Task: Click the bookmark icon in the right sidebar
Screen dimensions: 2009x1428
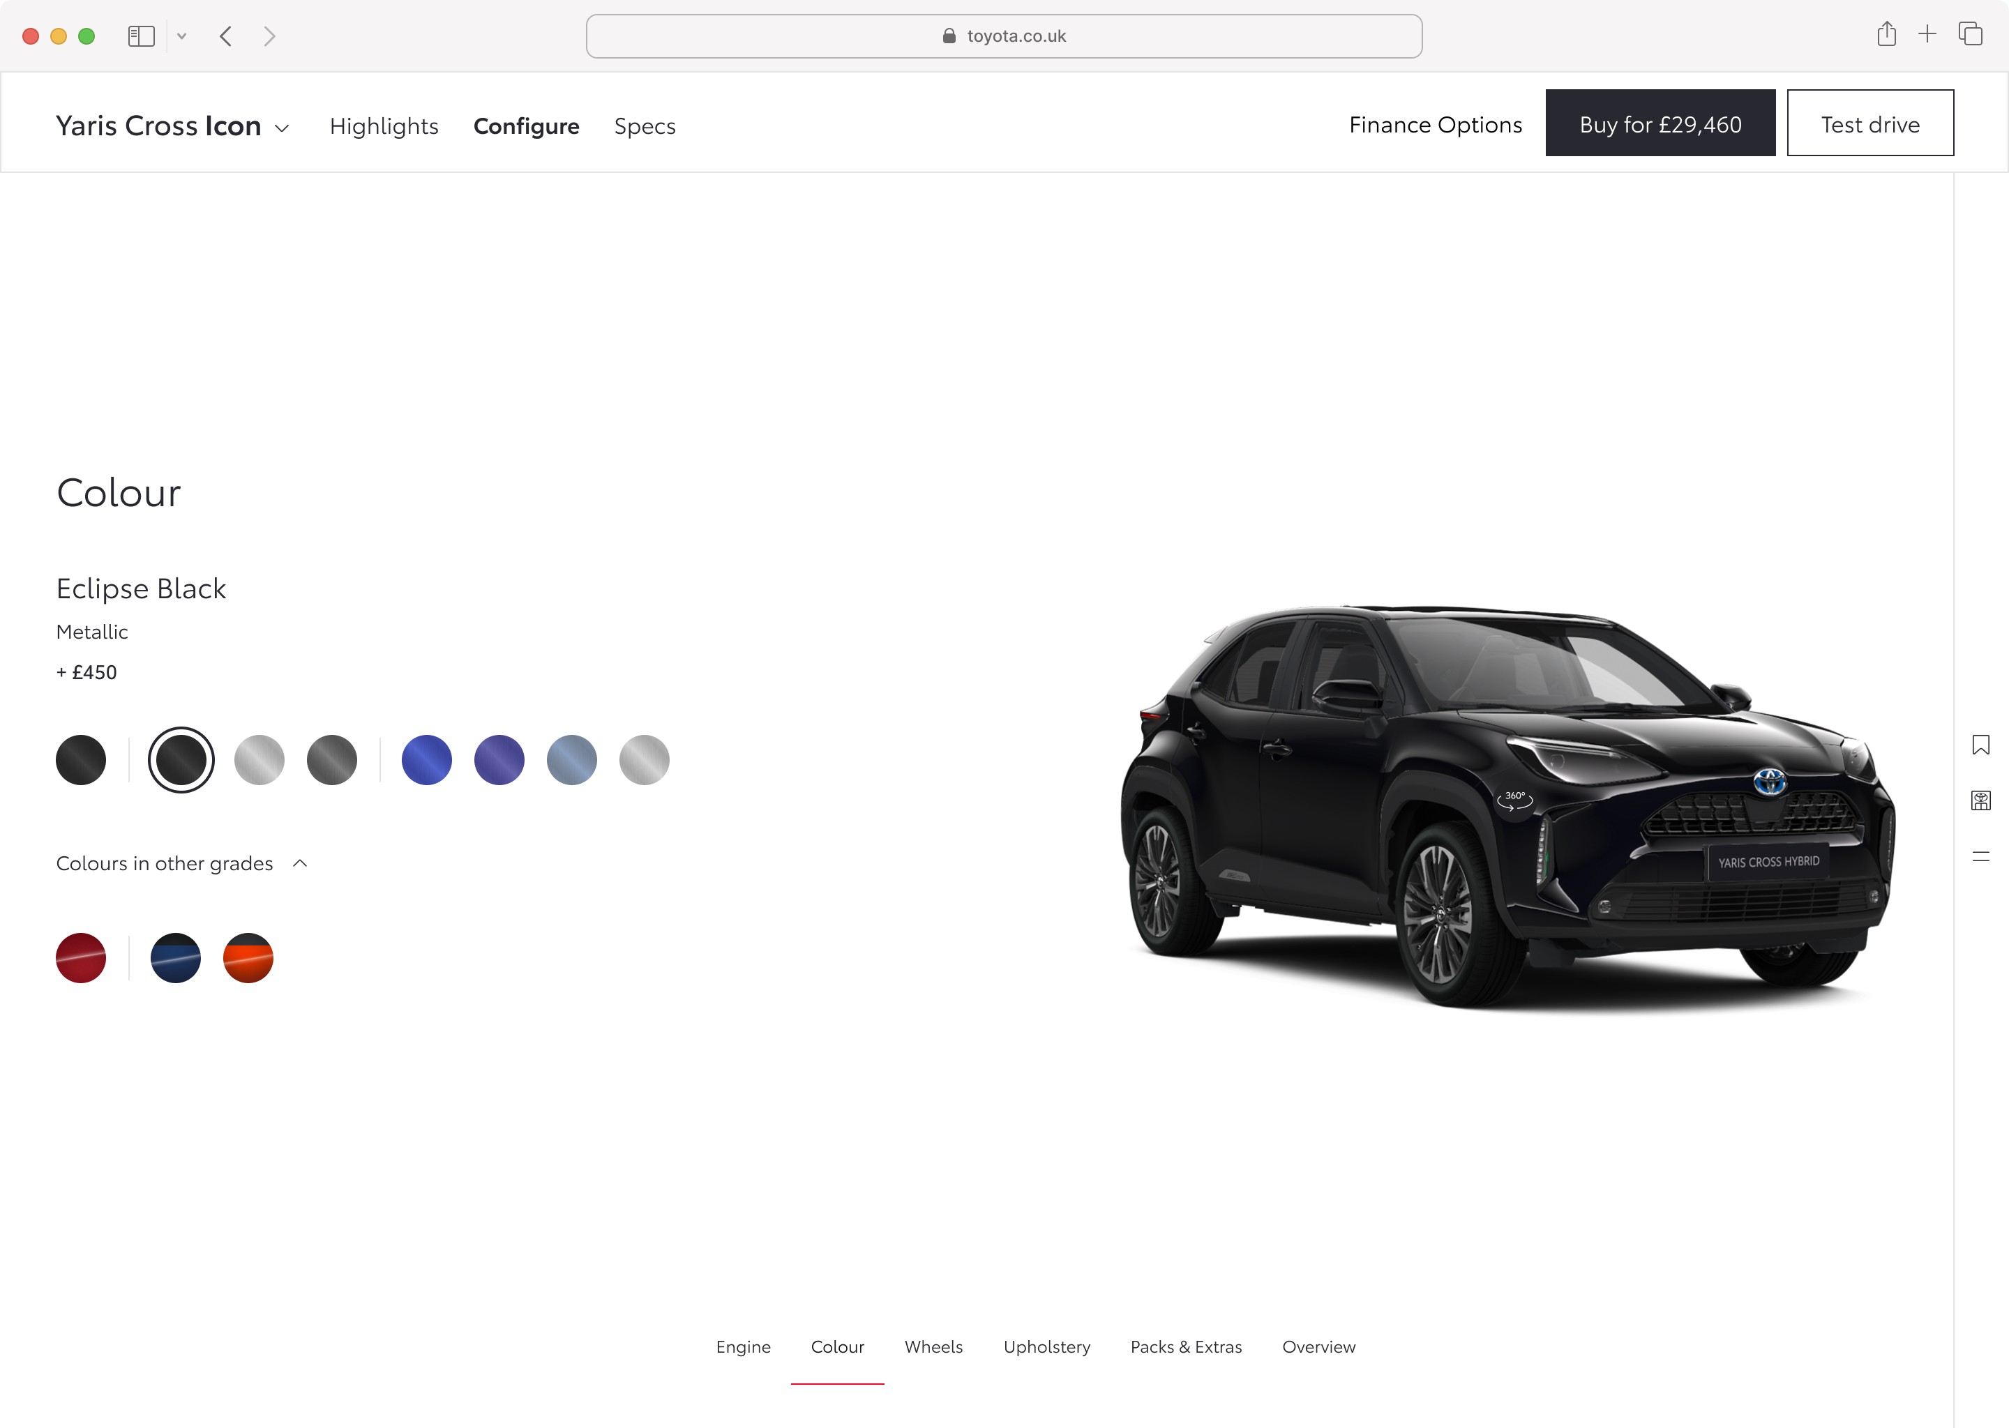Action: coord(1980,745)
